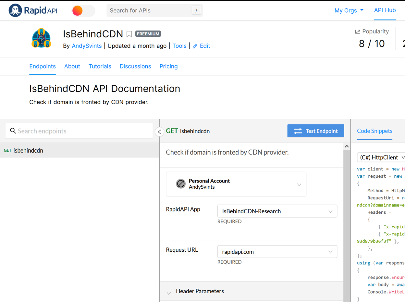
Task: Go to API Hub
Action: pos(385,10)
